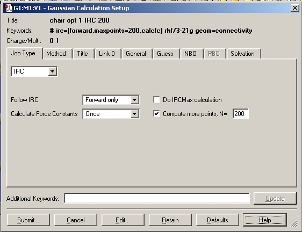Click the GaussView icon in title bar
302x232 pixels.
coord(8,8)
